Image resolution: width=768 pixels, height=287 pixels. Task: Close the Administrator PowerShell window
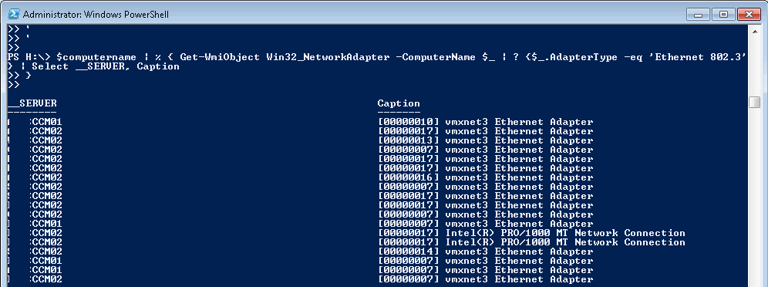(749, 14)
